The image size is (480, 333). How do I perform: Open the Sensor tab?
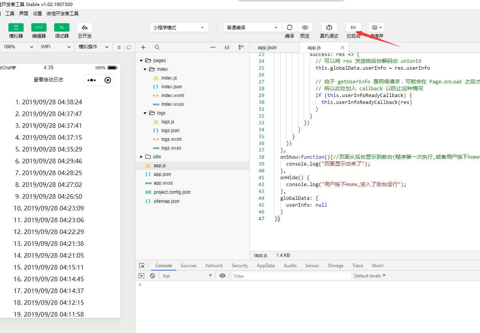click(x=312, y=266)
